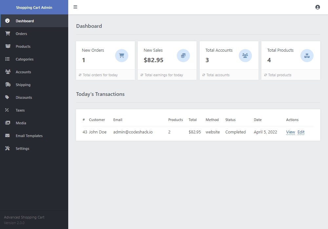The width and height of the screenshot is (328, 229).
Task: Edit order 43 via Edit link
Action: coord(301,132)
